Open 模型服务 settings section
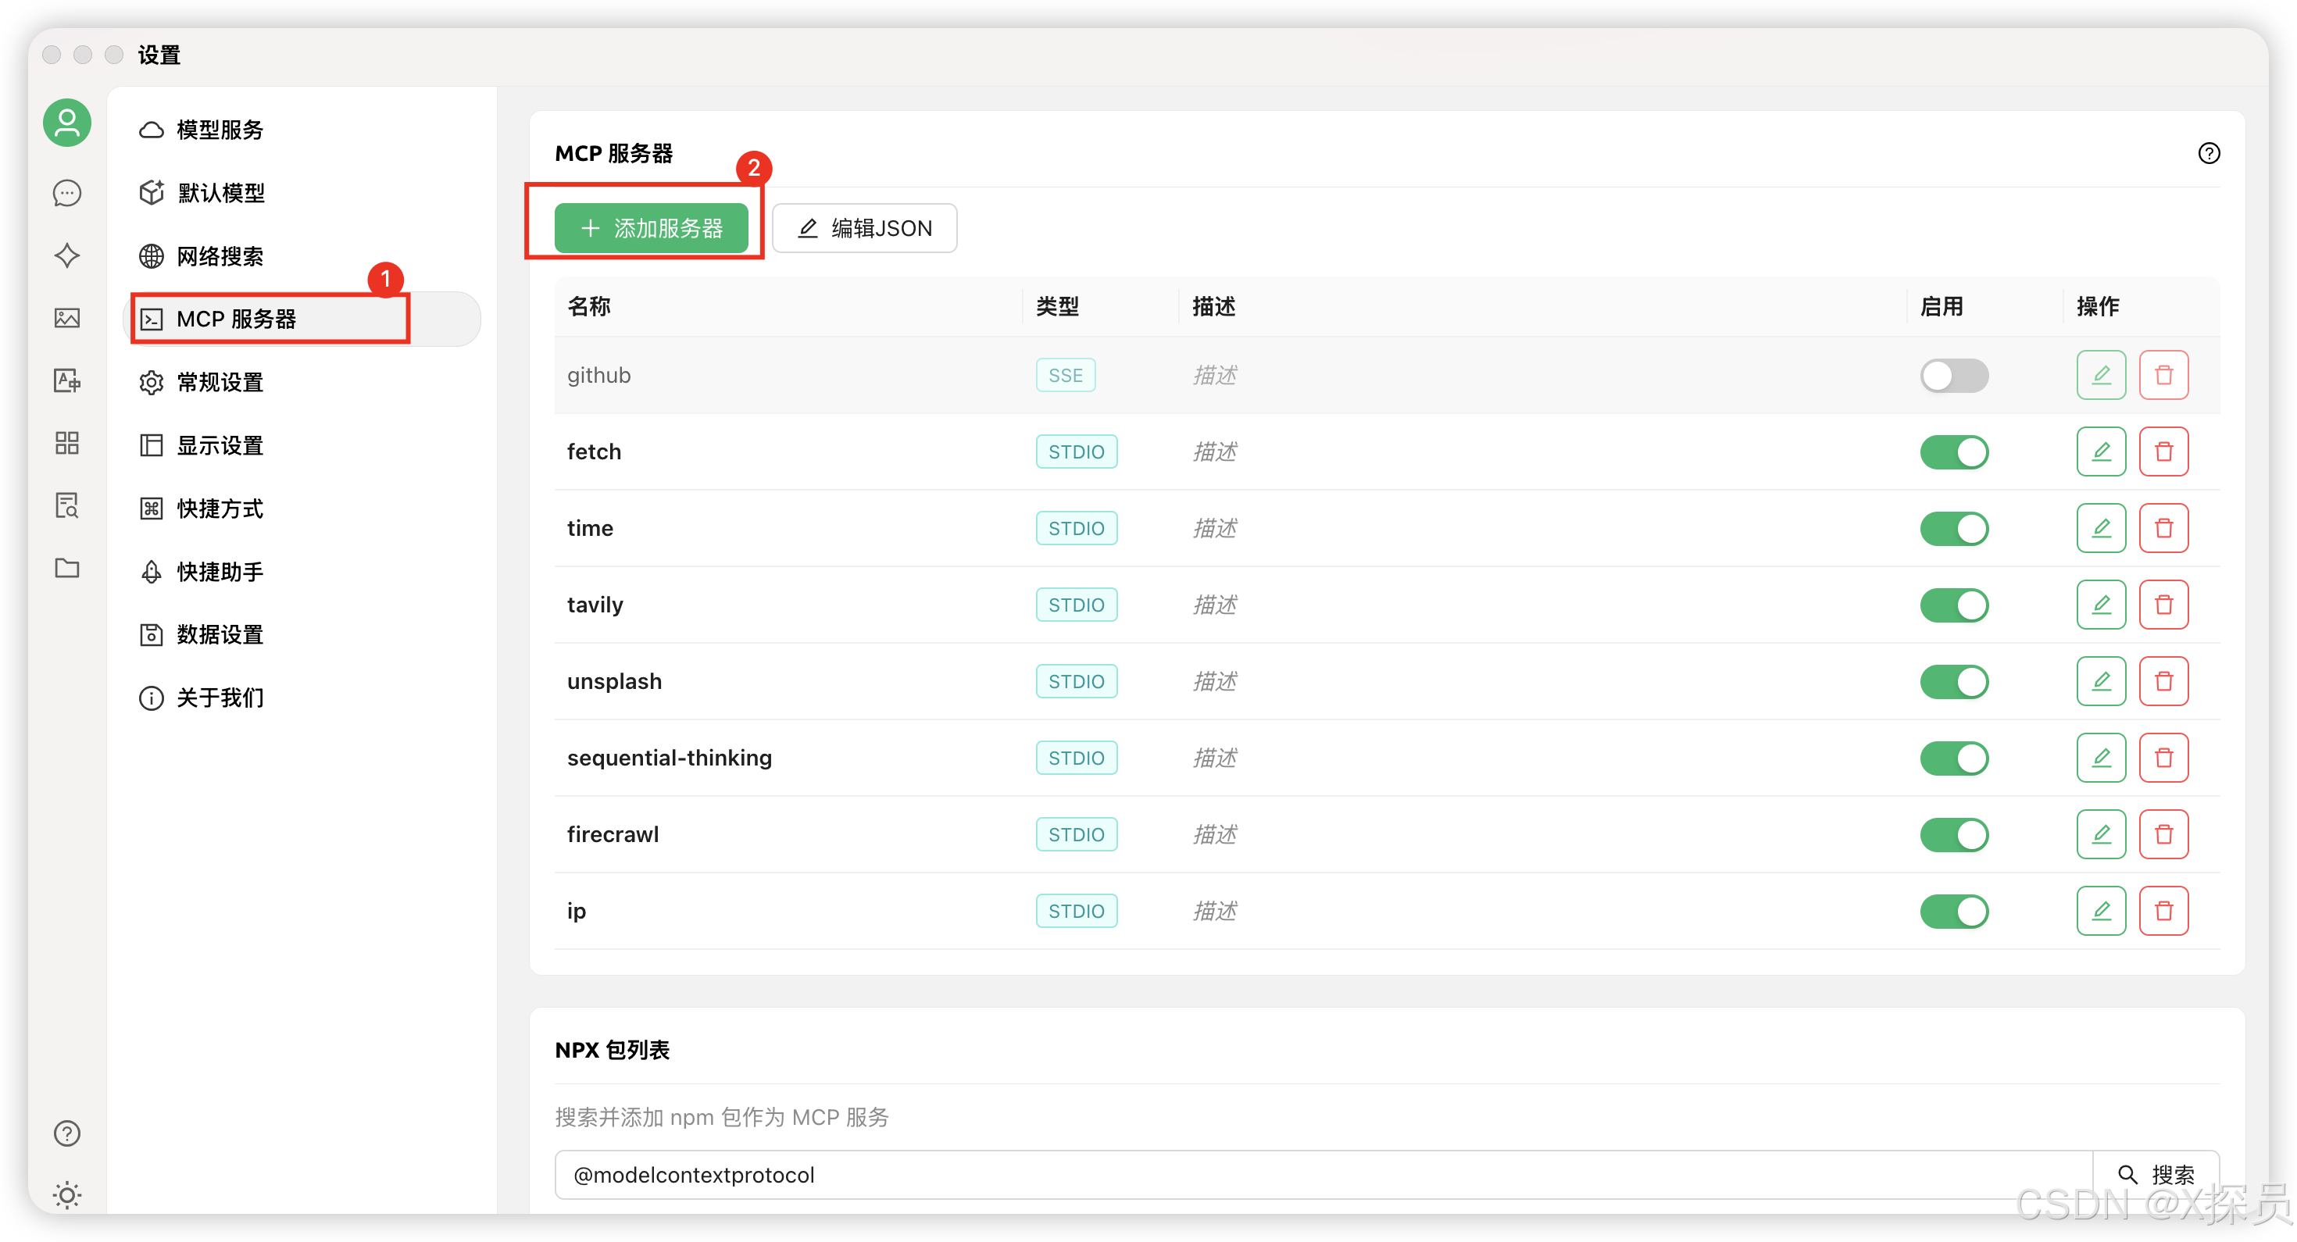The height and width of the screenshot is (1242, 2297). (x=220, y=130)
